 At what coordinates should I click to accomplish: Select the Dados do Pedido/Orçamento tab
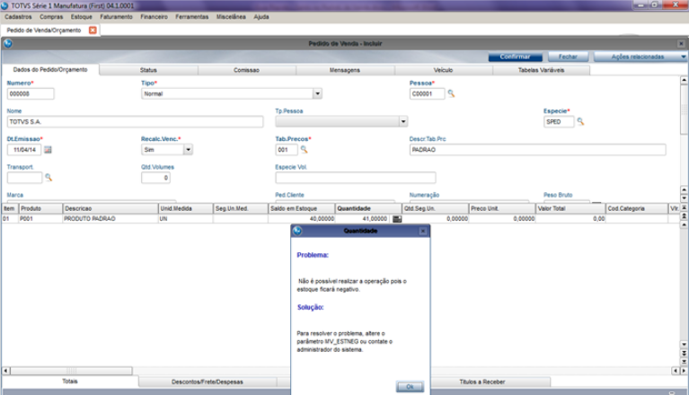point(50,70)
